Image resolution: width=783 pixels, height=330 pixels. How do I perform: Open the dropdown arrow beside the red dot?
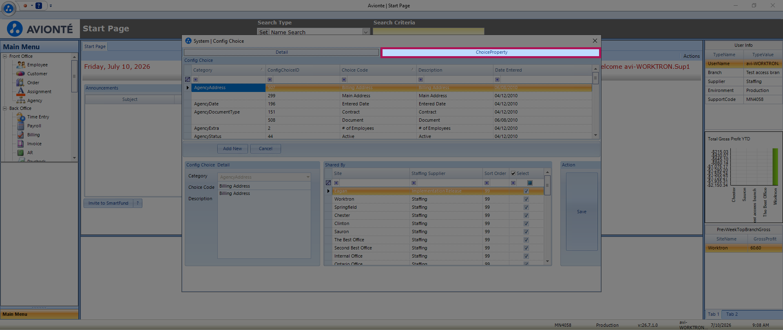coord(32,6)
